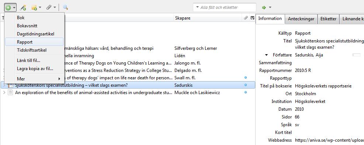This screenshot has height=145, width=364.
Task: Choose Bok from the new item menu
Action: point(34,18)
